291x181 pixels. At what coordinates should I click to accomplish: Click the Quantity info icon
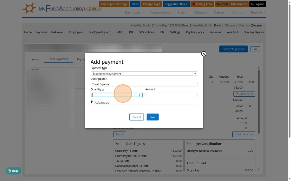coord(103,90)
